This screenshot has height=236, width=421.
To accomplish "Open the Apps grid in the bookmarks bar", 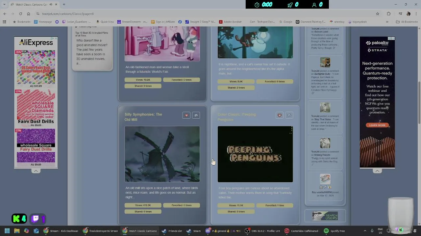I will point(4,22).
